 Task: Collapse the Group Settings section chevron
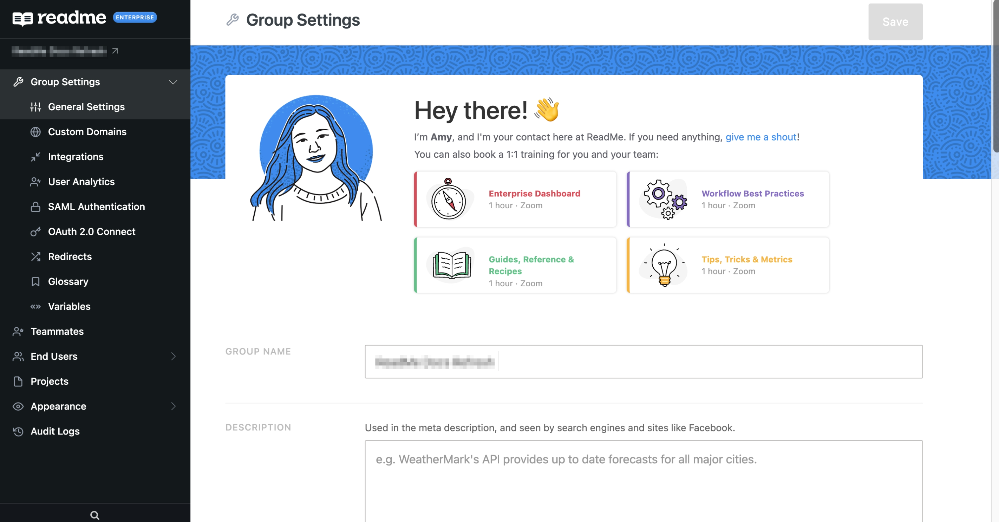(x=173, y=82)
